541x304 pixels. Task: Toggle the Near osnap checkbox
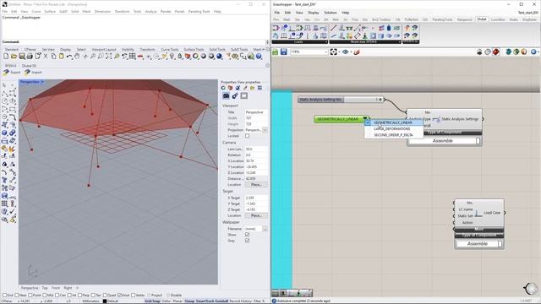pyautogui.click(x=17, y=296)
